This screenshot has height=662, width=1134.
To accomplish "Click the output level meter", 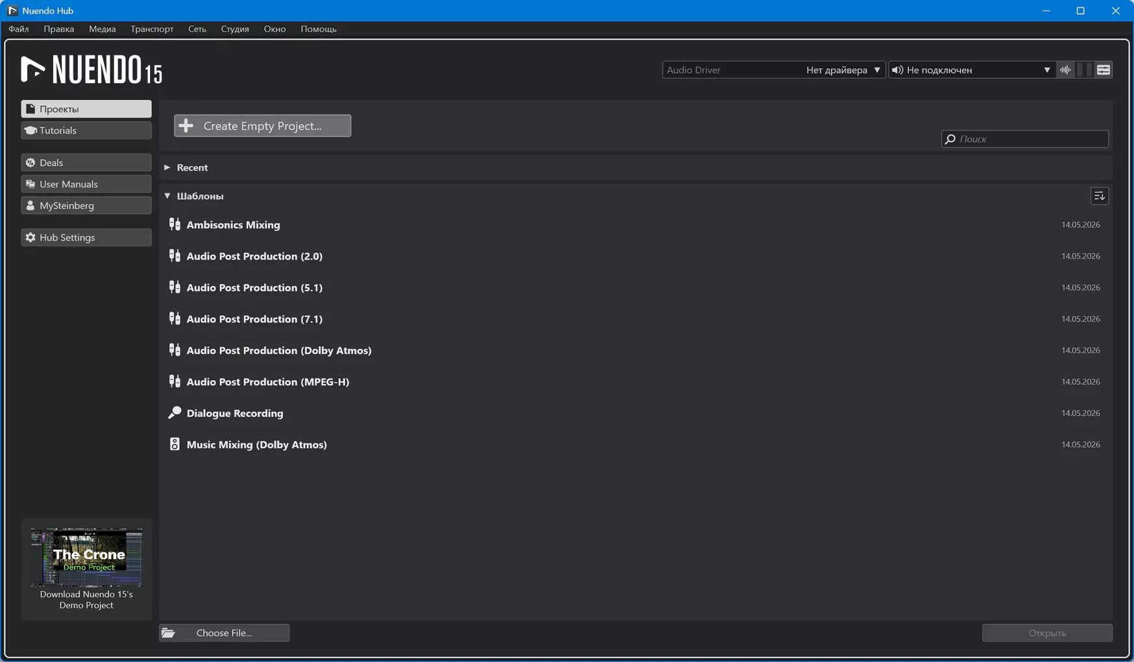I will tap(1084, 70).
